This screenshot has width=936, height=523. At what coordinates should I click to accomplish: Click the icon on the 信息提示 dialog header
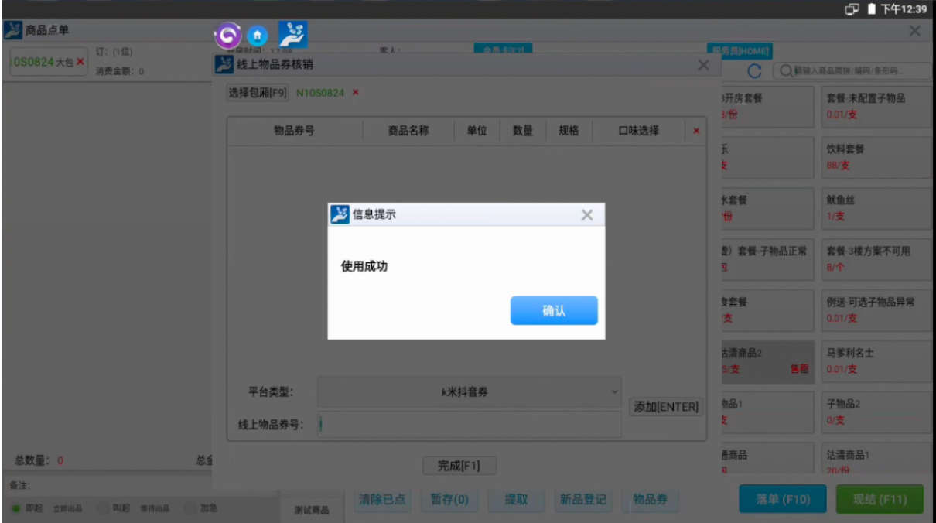pyautogui.click(x=338, y=214)
